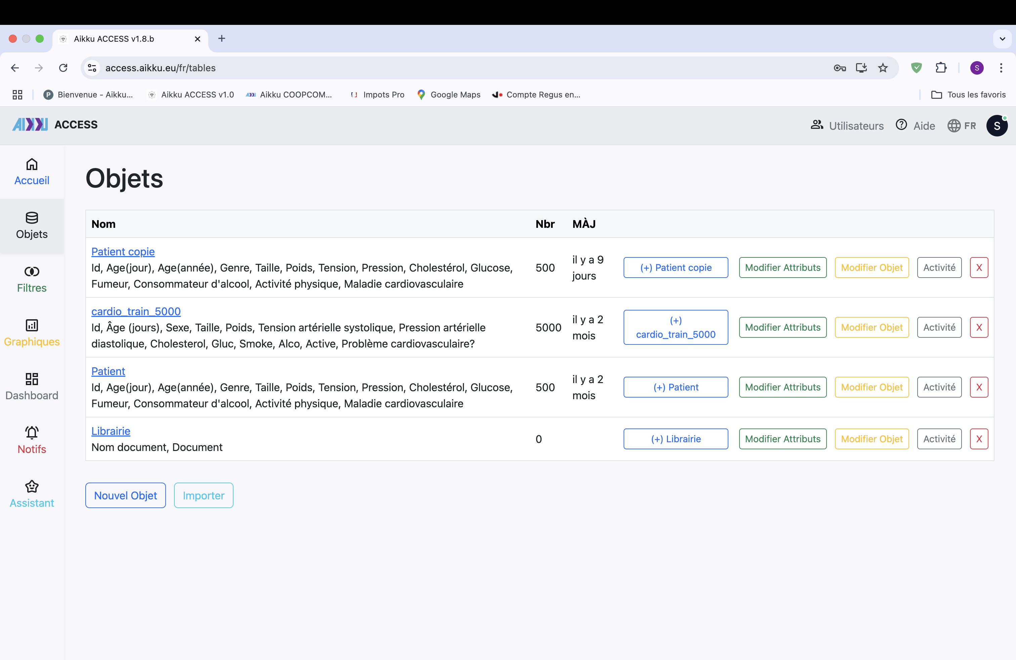Open Google Maps bookmark

click(449, 95)
